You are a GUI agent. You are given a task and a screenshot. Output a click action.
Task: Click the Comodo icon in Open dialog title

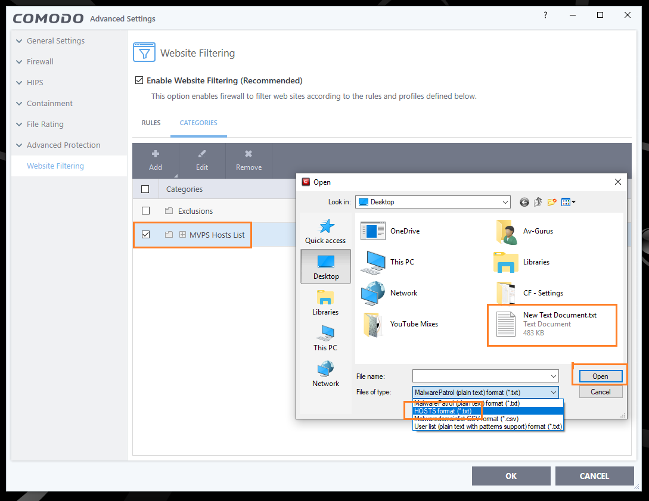coord(306,182)
